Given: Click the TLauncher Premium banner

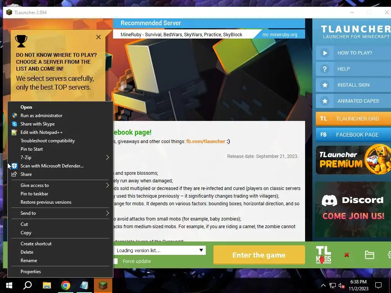Looking at the screenshot, I should coord(353,160).
